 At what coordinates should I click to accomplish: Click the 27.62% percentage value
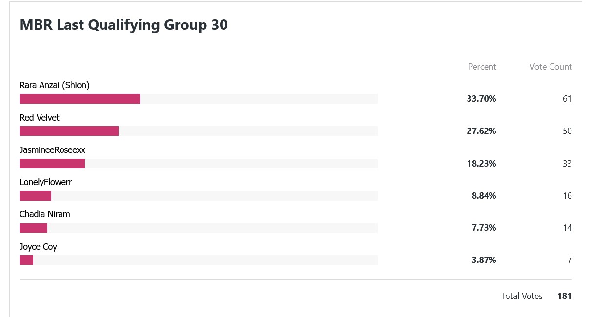481,131
